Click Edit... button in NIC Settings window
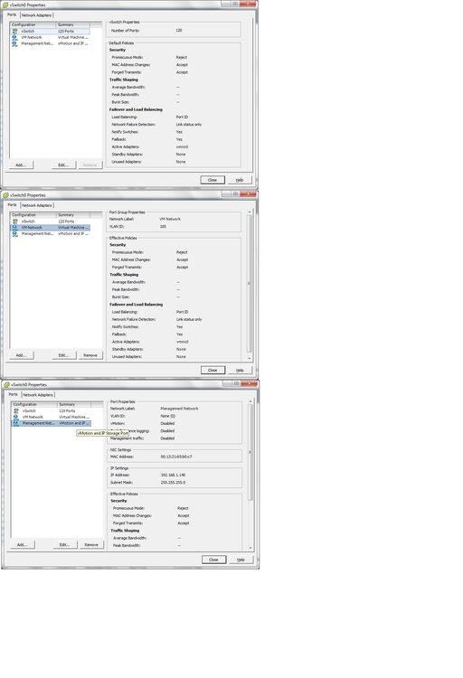 pyautogui.click(x=65, y=544)
